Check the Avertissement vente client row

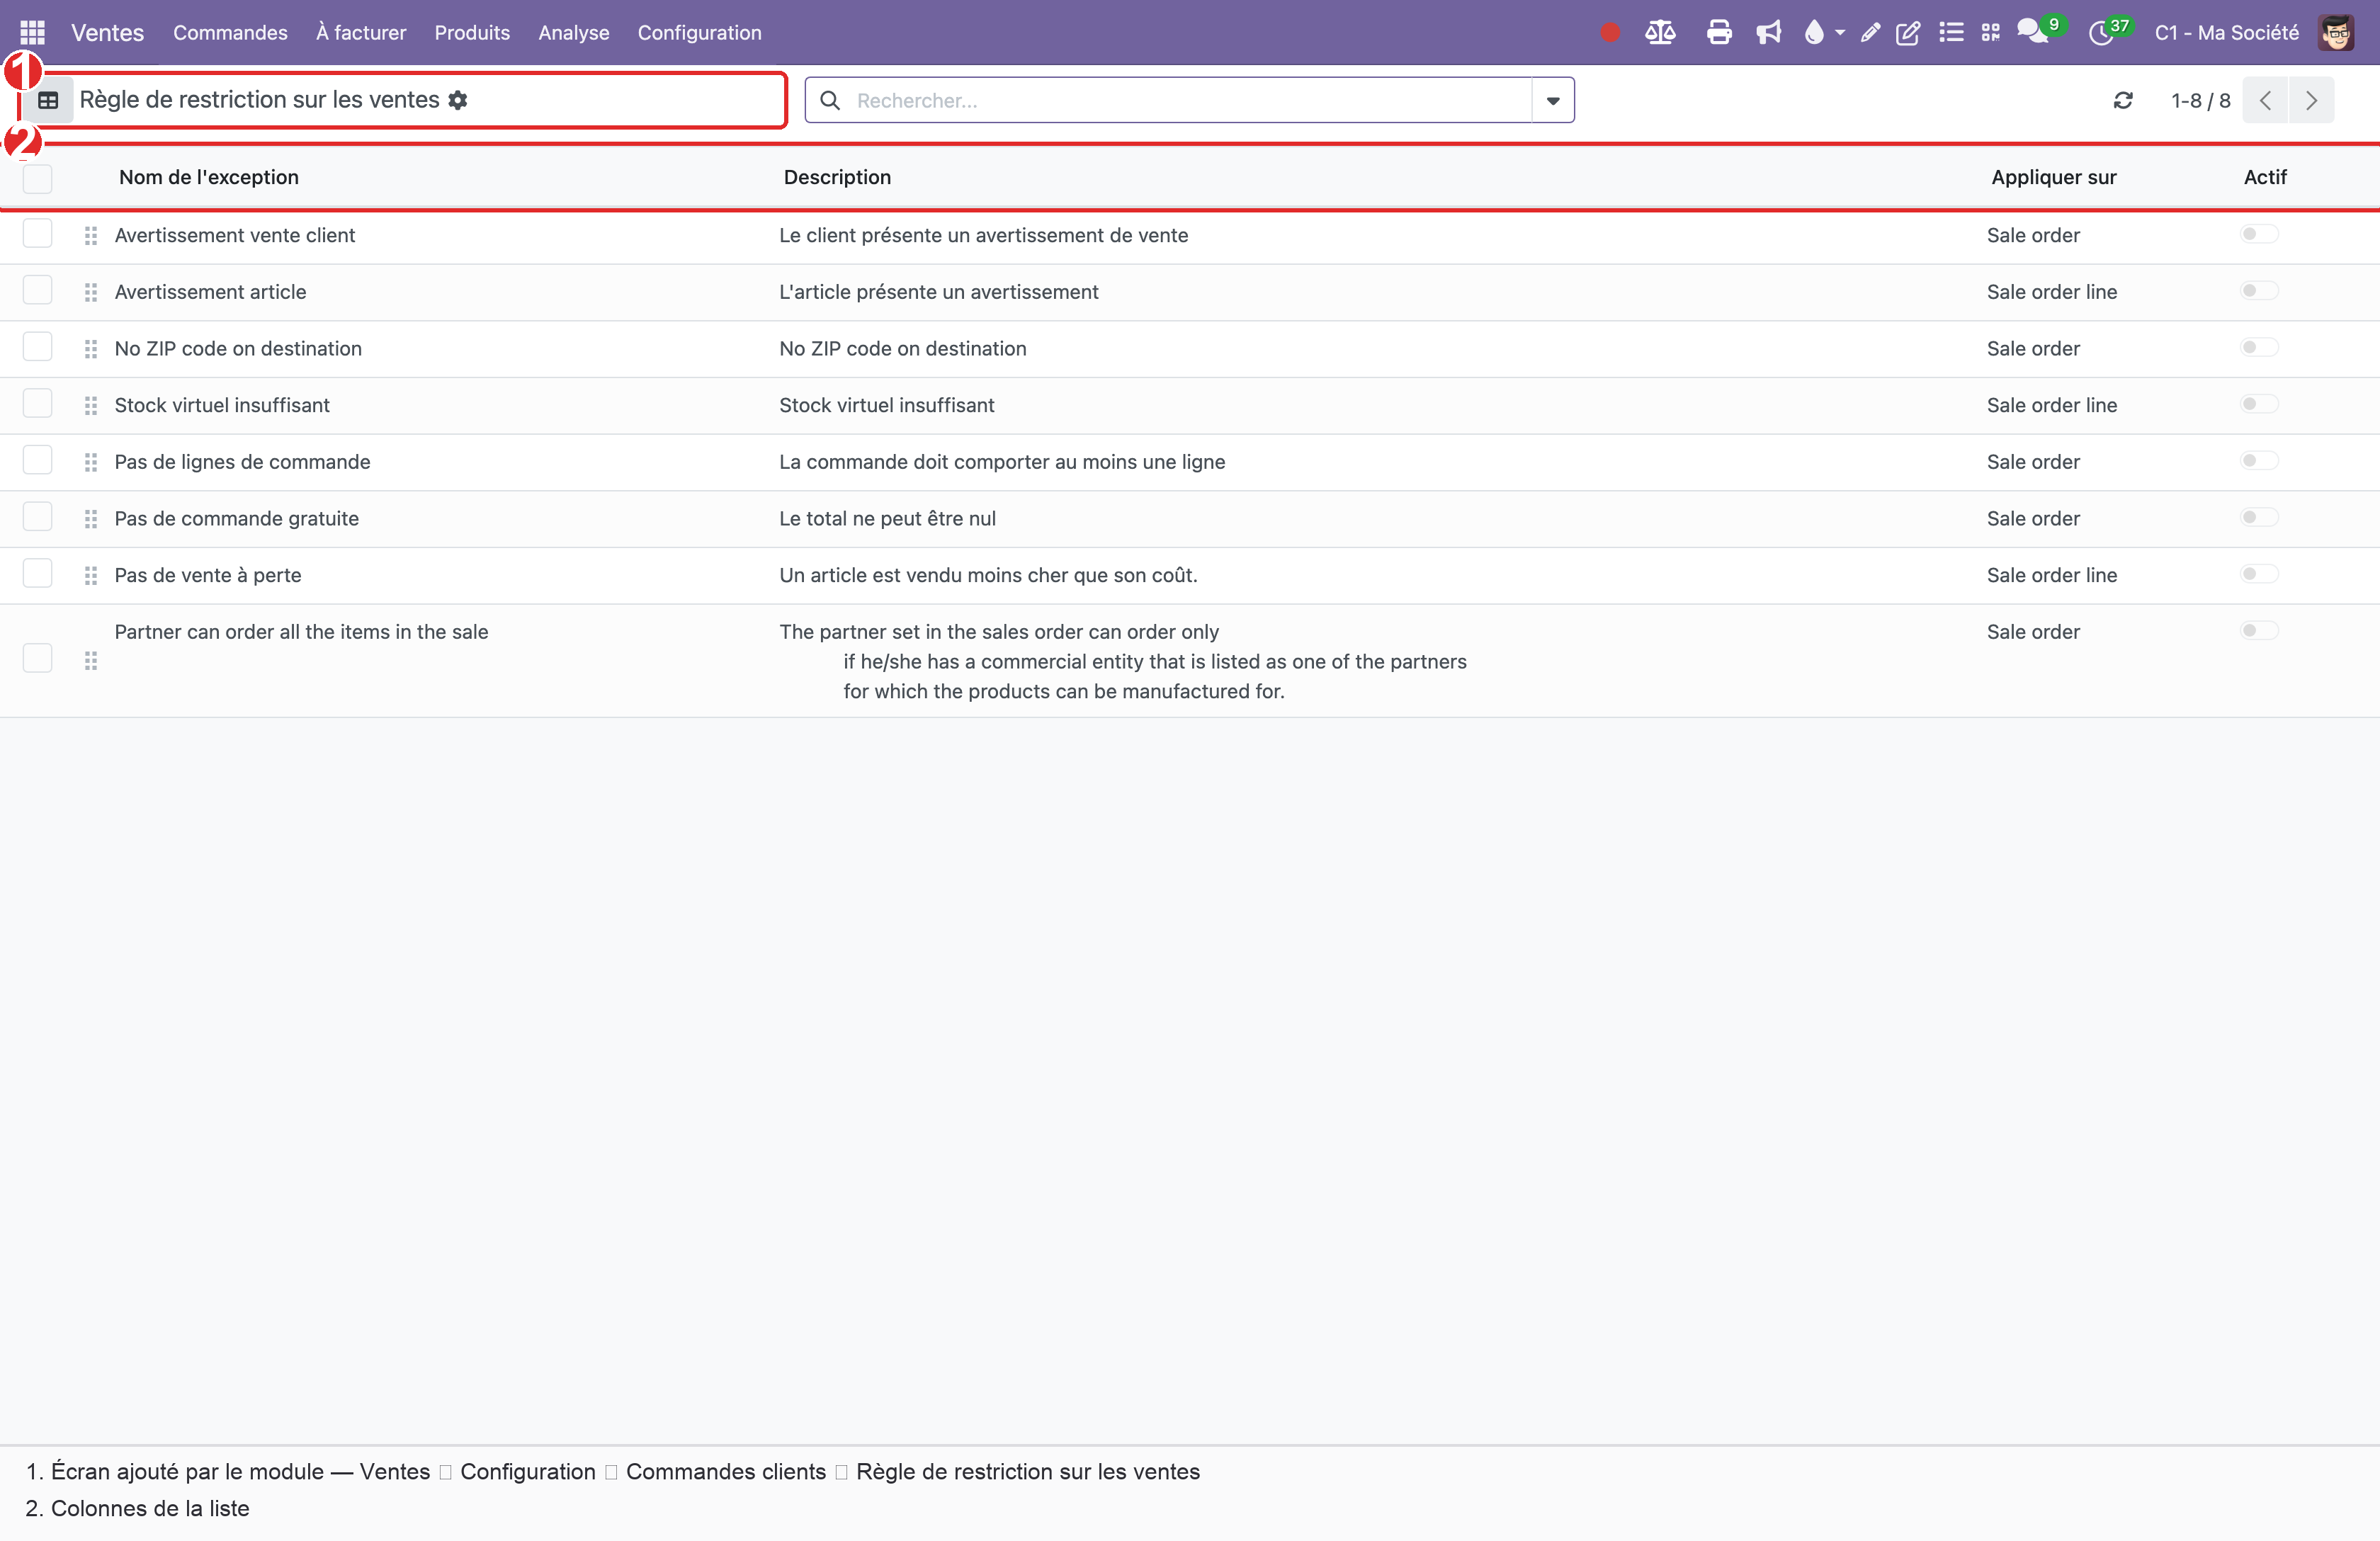click(x=37, y=234)
